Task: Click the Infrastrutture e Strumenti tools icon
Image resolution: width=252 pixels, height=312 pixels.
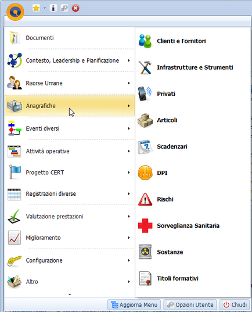Action: [x=145, y=67]
